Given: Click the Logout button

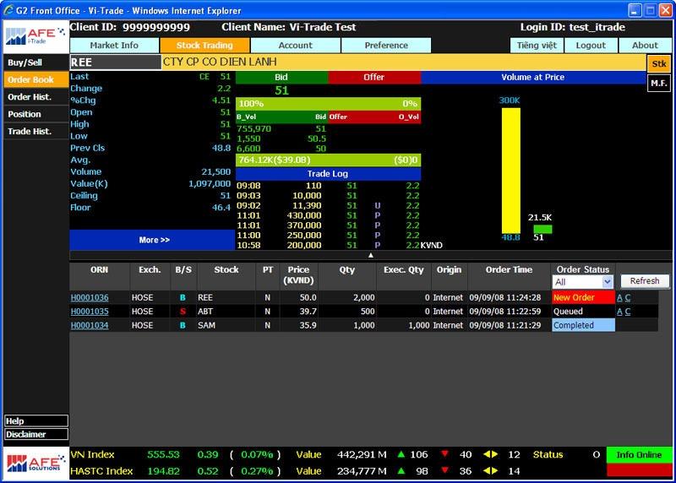Looking at the screenshot, I should pos(591,46).
